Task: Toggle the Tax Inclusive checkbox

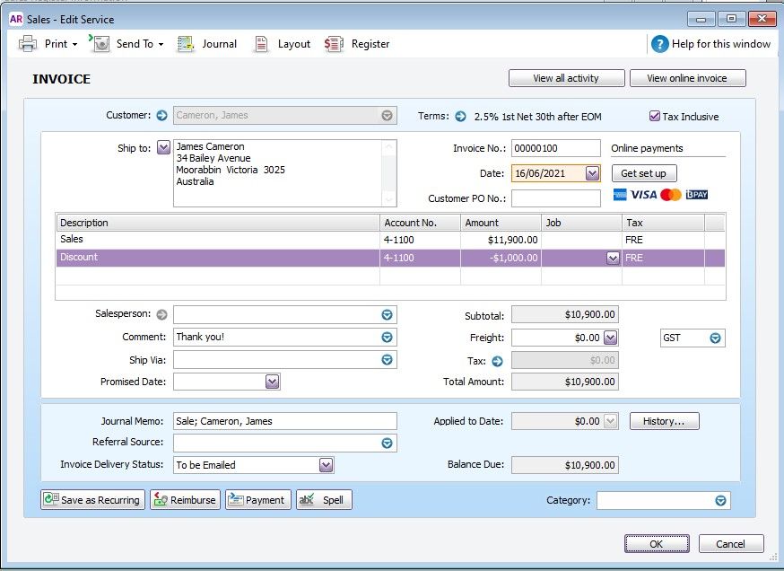Action: pos(655,116)
